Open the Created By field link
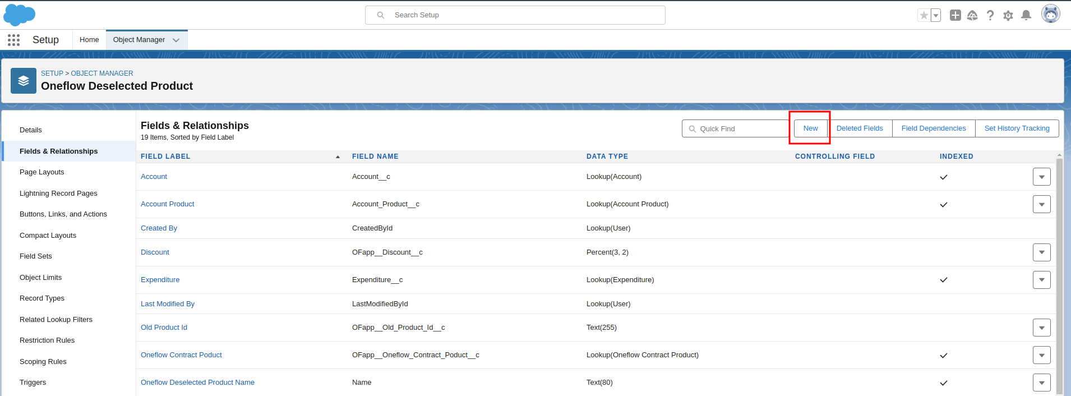Viewport: 1071px width, 396px height. click(159, 228)
